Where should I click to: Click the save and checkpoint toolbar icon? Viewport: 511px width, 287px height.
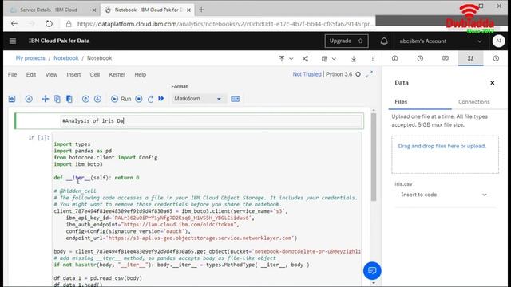coord(12,99)
